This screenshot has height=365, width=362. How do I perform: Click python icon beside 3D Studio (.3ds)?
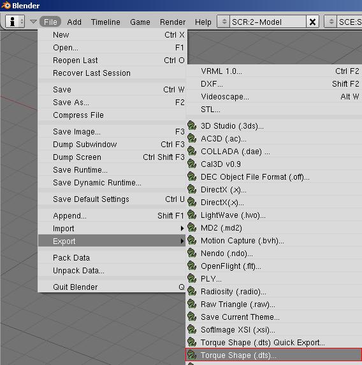pos(192,125)
